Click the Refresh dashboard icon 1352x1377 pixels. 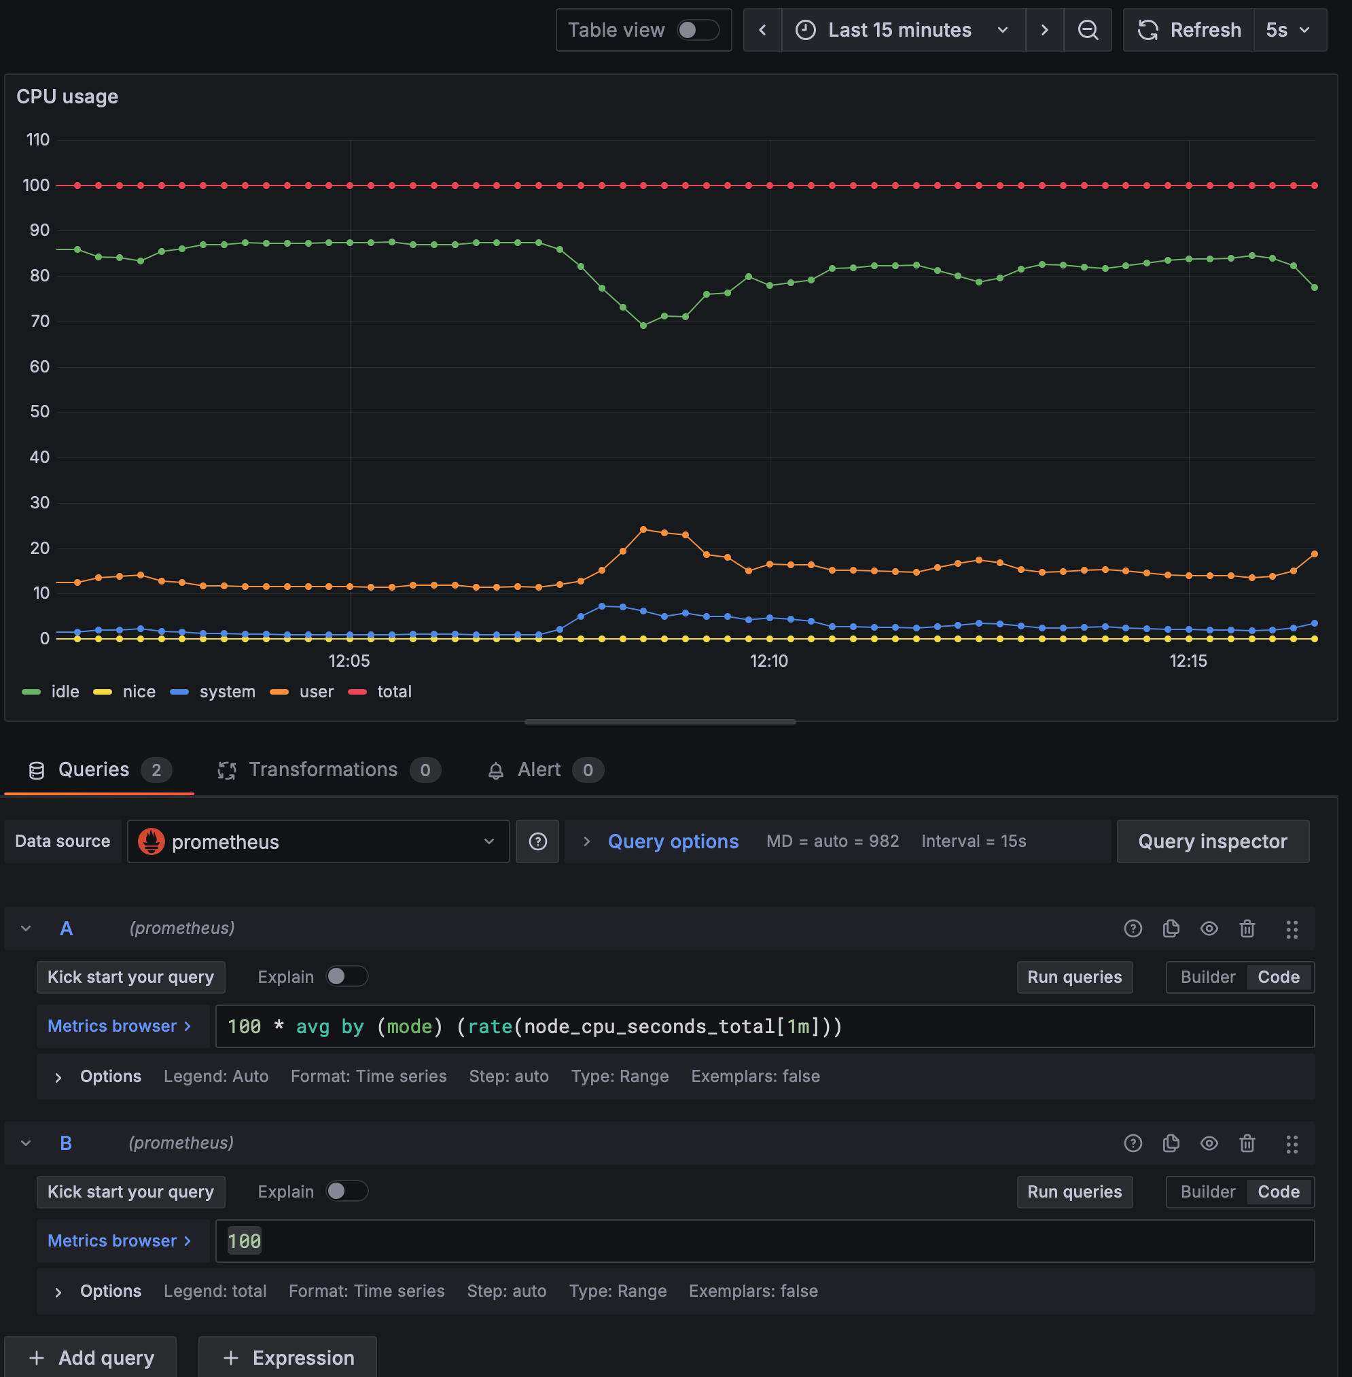point(1149,30)
